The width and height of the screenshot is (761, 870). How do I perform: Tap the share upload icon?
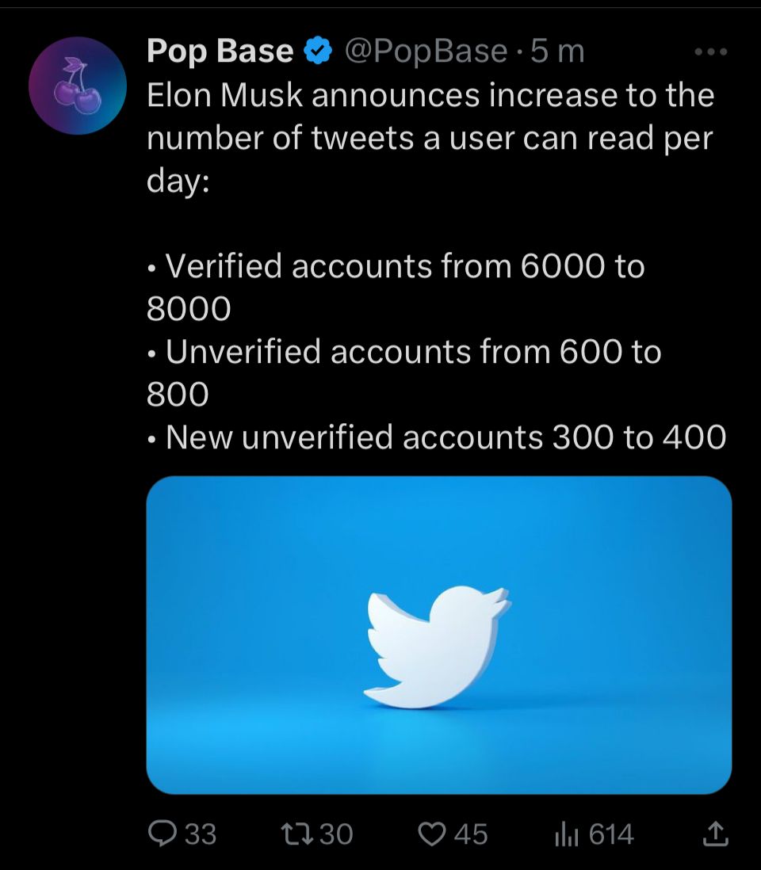point(714,833)
